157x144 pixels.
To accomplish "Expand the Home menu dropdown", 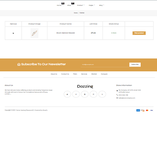I will pyautogui.click(x=60, y=5).
